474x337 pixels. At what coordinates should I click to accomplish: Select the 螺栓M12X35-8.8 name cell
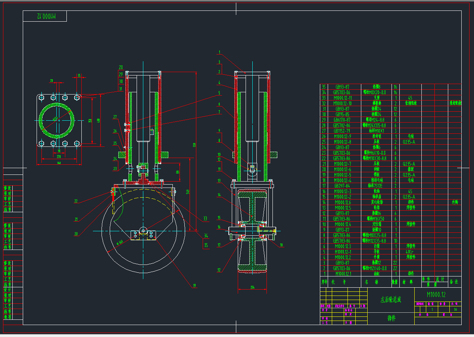[x=375, y=241]
